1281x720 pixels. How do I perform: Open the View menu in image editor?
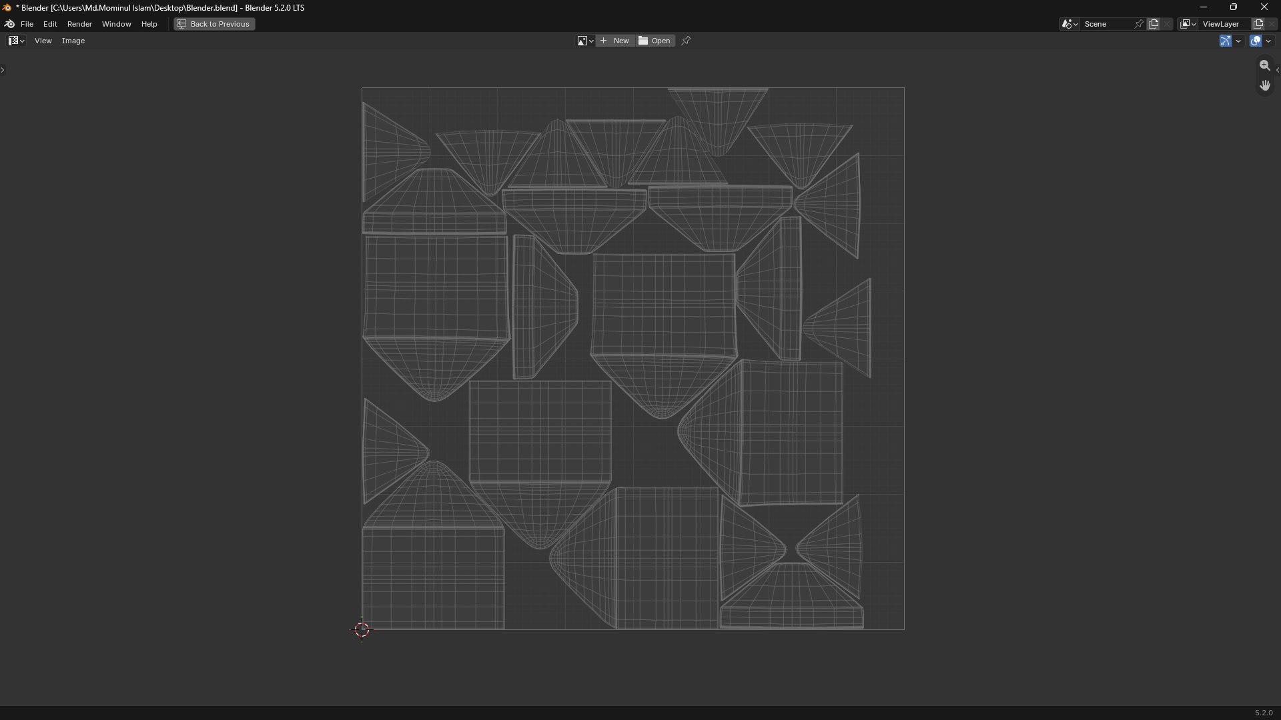click(x=43, y=41)
